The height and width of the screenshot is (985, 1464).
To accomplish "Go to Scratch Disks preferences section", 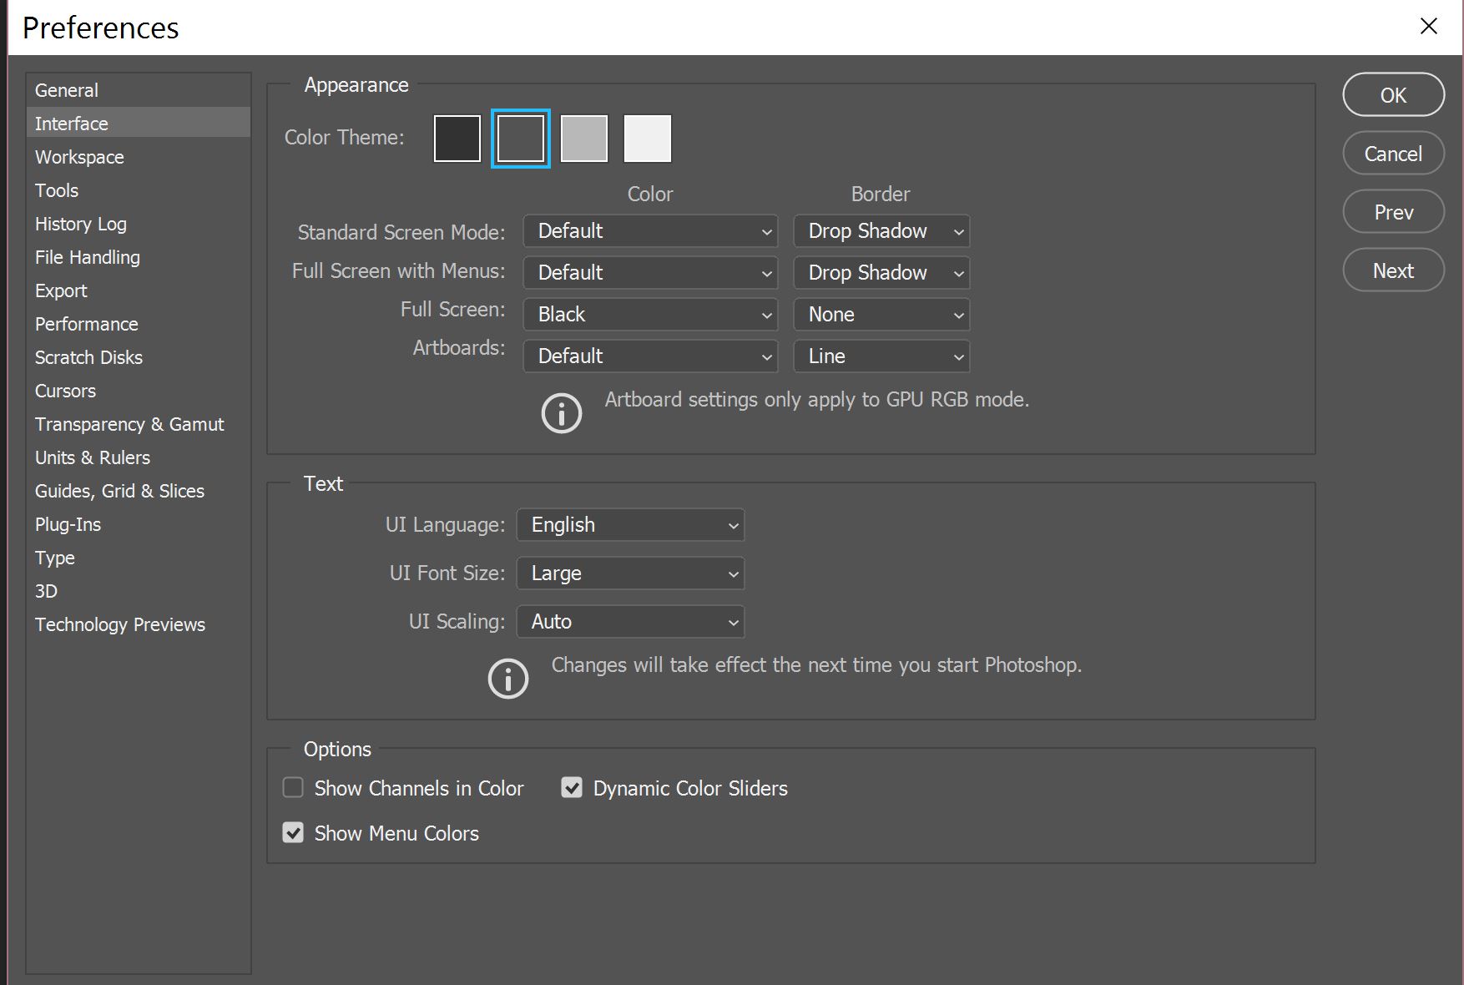I will point(88,357).
